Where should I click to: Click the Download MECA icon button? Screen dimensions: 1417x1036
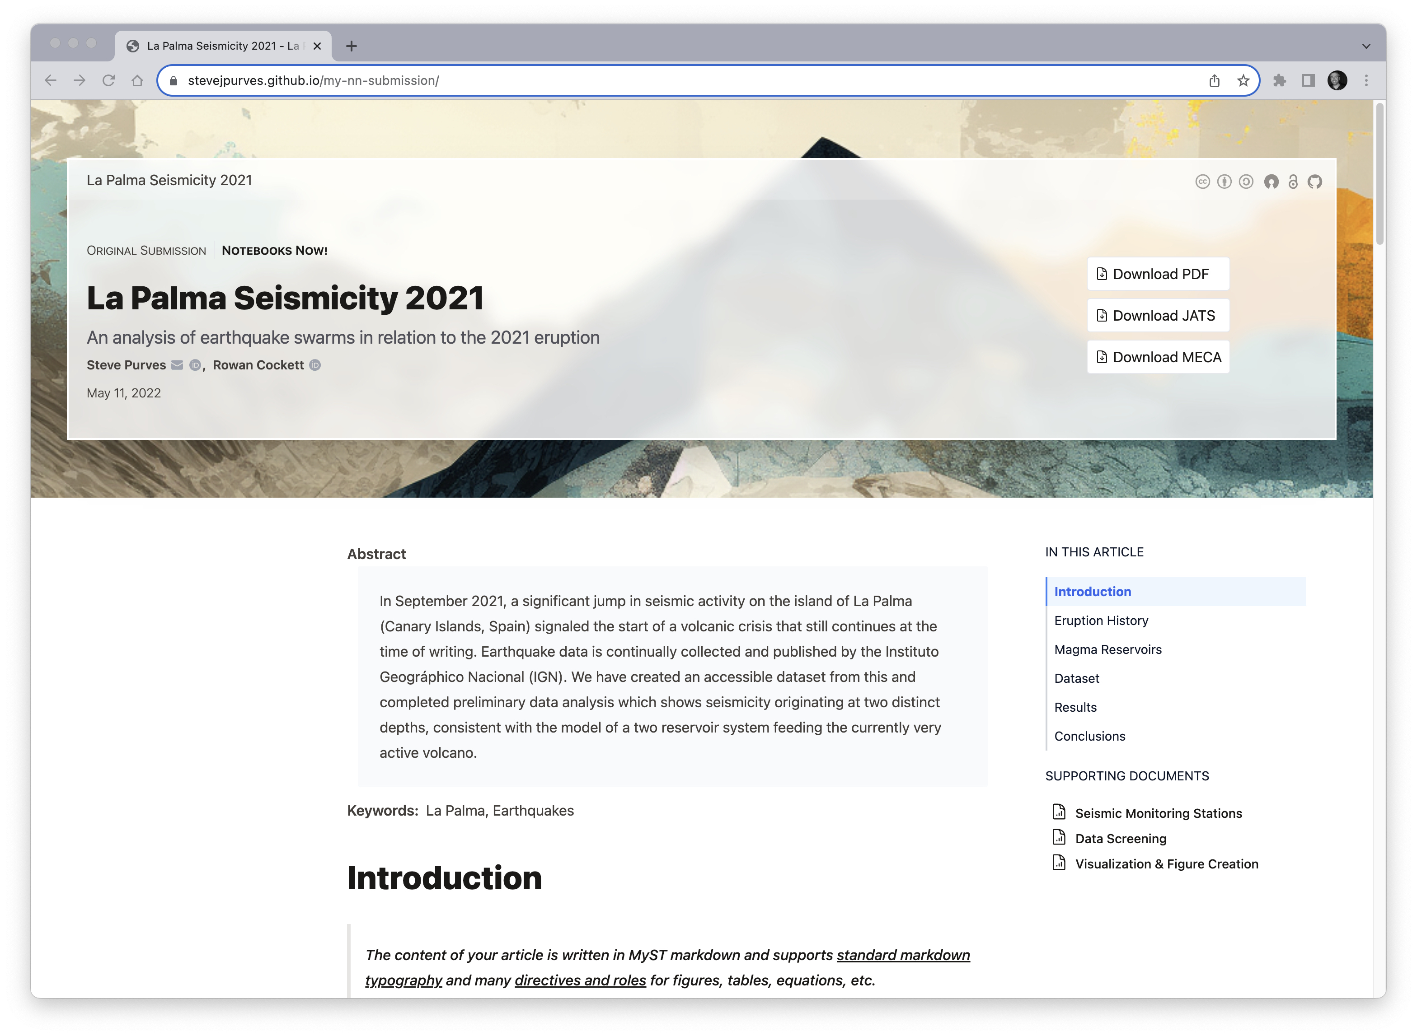coord(1101,356)
